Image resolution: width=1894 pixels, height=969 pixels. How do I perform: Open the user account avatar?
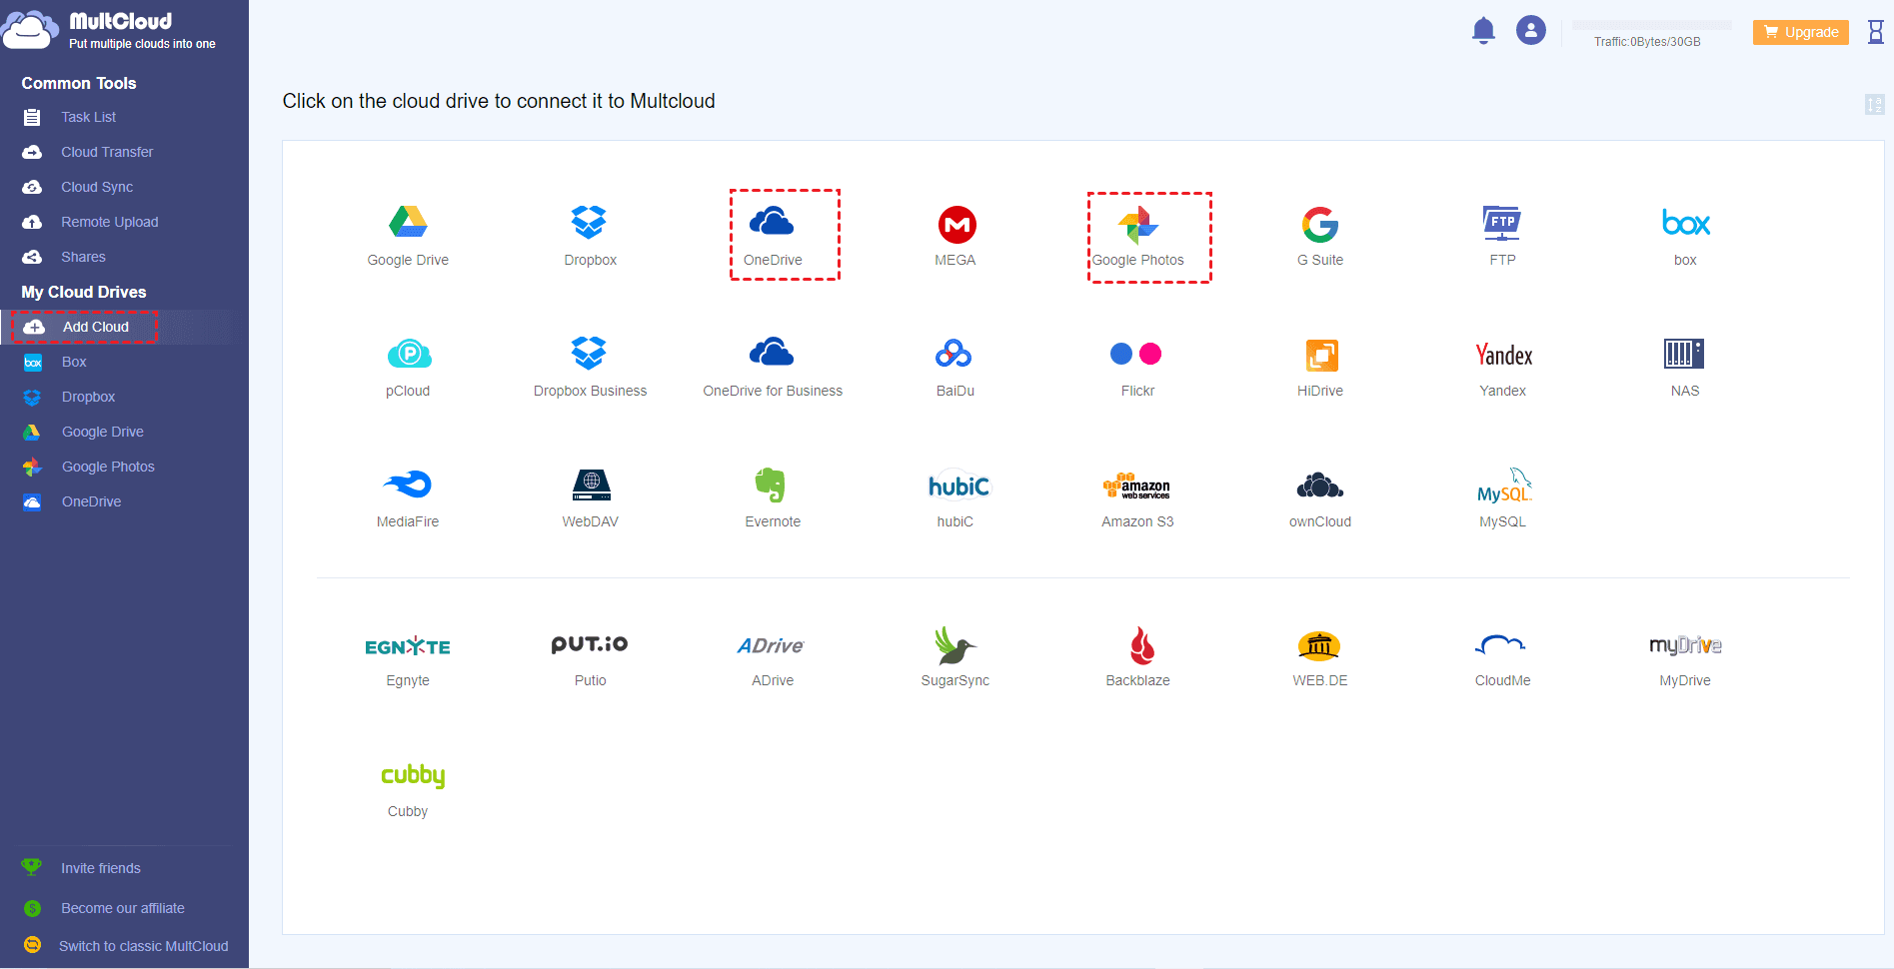[x=1531, y=30]
